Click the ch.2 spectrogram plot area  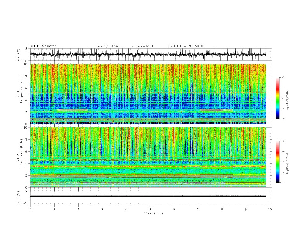148,157
